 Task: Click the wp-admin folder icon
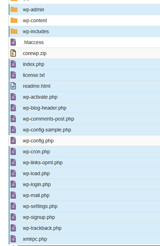pyautogui.click(x=14, y=10)
